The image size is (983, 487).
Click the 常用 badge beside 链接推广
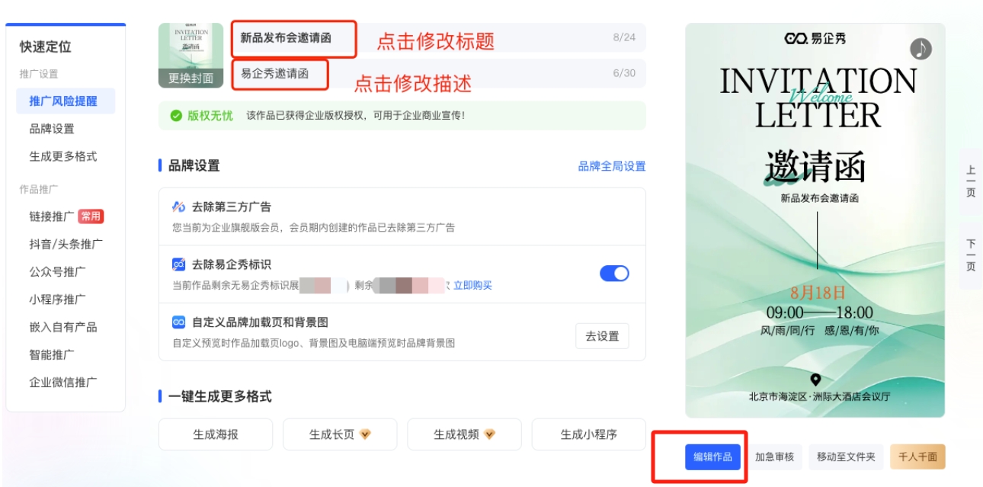[91, 216]
